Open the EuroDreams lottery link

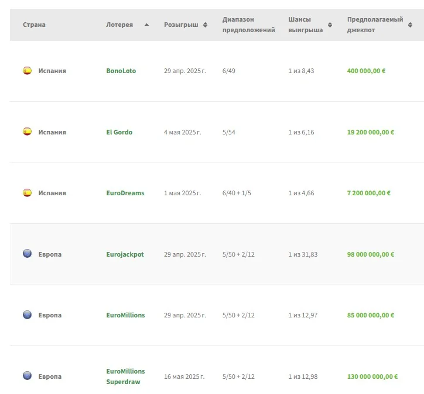[x=125, y=193]
